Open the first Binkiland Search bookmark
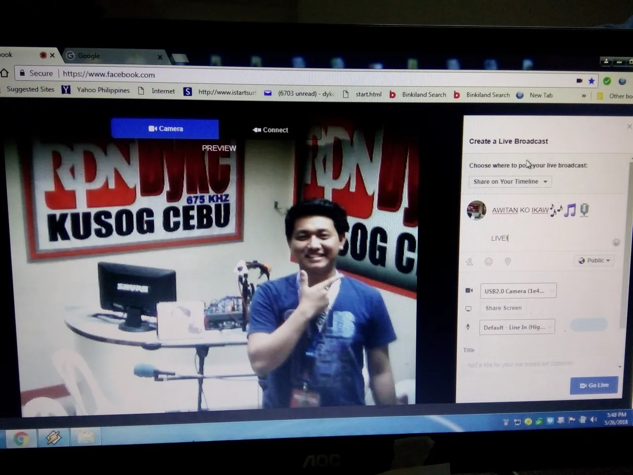633x475 pixels. click(417, 95)
